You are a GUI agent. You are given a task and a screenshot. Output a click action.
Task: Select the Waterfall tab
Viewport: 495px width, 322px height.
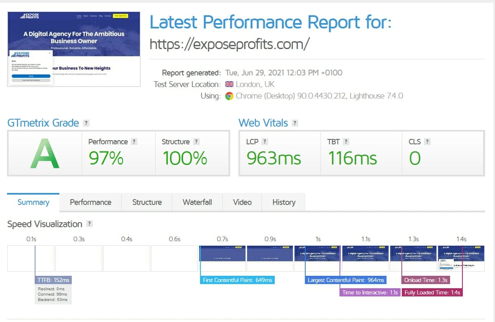pos(197,202)
